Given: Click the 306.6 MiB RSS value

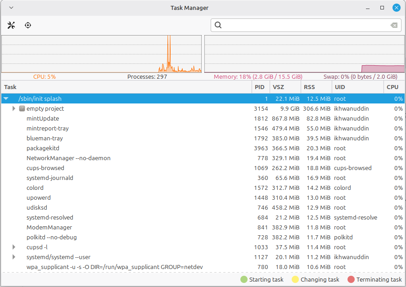Looking at the screenshot, I should pos(317,109).
